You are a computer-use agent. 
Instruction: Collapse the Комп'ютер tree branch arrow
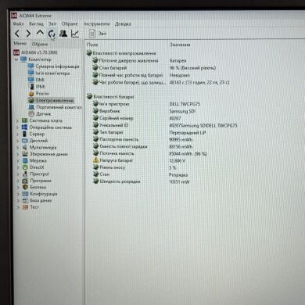16,59
